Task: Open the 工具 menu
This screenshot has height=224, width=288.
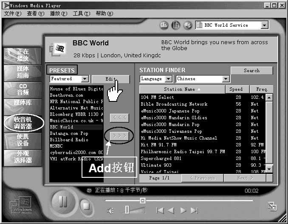Action: click(x=81, y=14)
